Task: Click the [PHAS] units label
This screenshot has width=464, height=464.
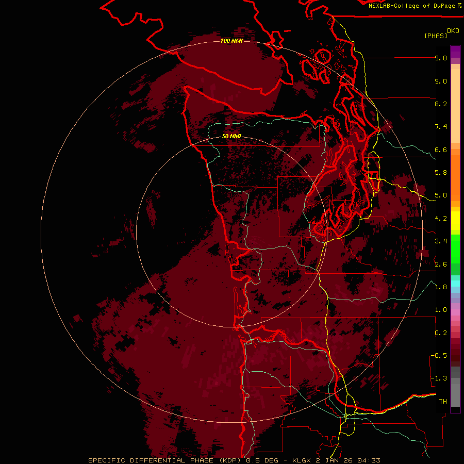Action: click(436, 36)
